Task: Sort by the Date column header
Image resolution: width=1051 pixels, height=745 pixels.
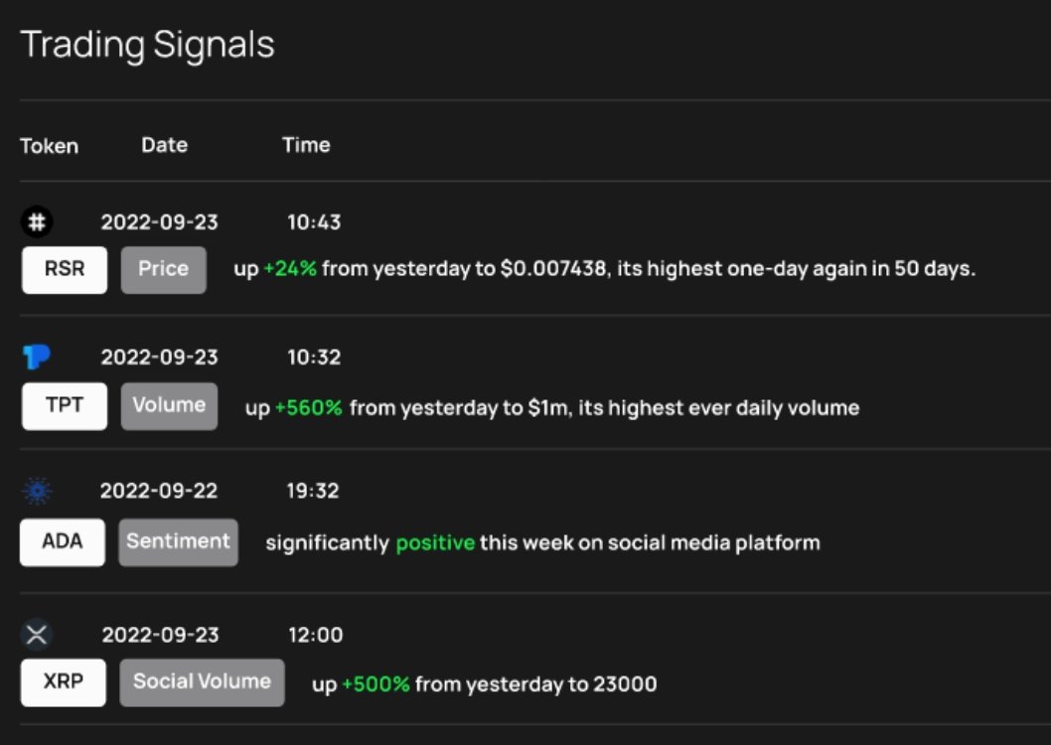Action: [164, 145]
